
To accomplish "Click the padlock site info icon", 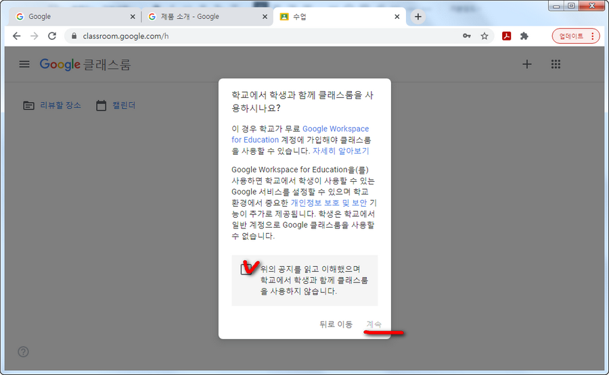I will (x=74, y=36).
